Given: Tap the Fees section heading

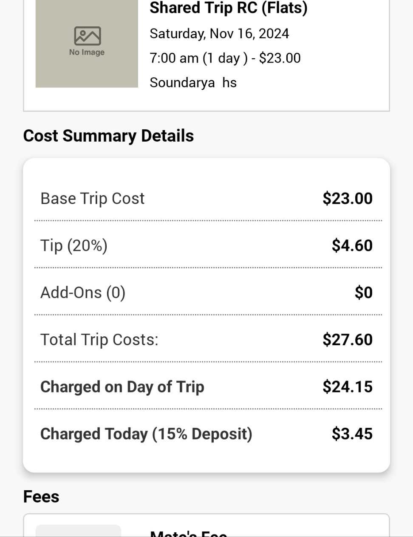Looking at the screenshot, I should click(x=41, y=497).
